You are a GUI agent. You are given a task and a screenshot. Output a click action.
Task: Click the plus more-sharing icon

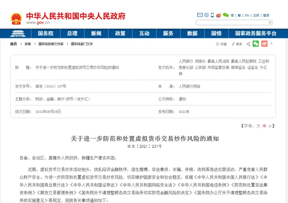(x=272, y=43)
